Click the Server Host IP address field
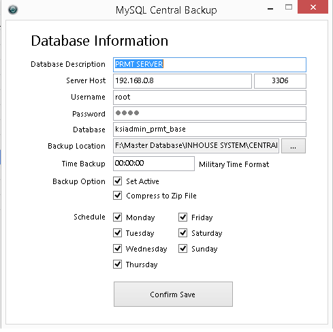 (x=183, y=81)
